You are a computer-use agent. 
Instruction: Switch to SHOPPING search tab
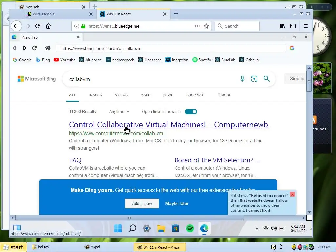click(195, 95)
